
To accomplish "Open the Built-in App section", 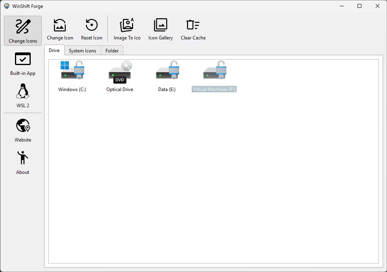I will point(23,64).
